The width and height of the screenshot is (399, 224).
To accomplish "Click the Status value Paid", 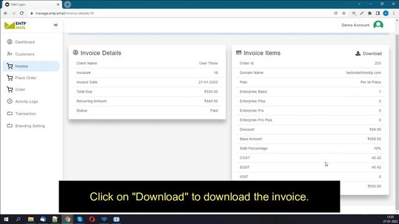I will 214,111.
